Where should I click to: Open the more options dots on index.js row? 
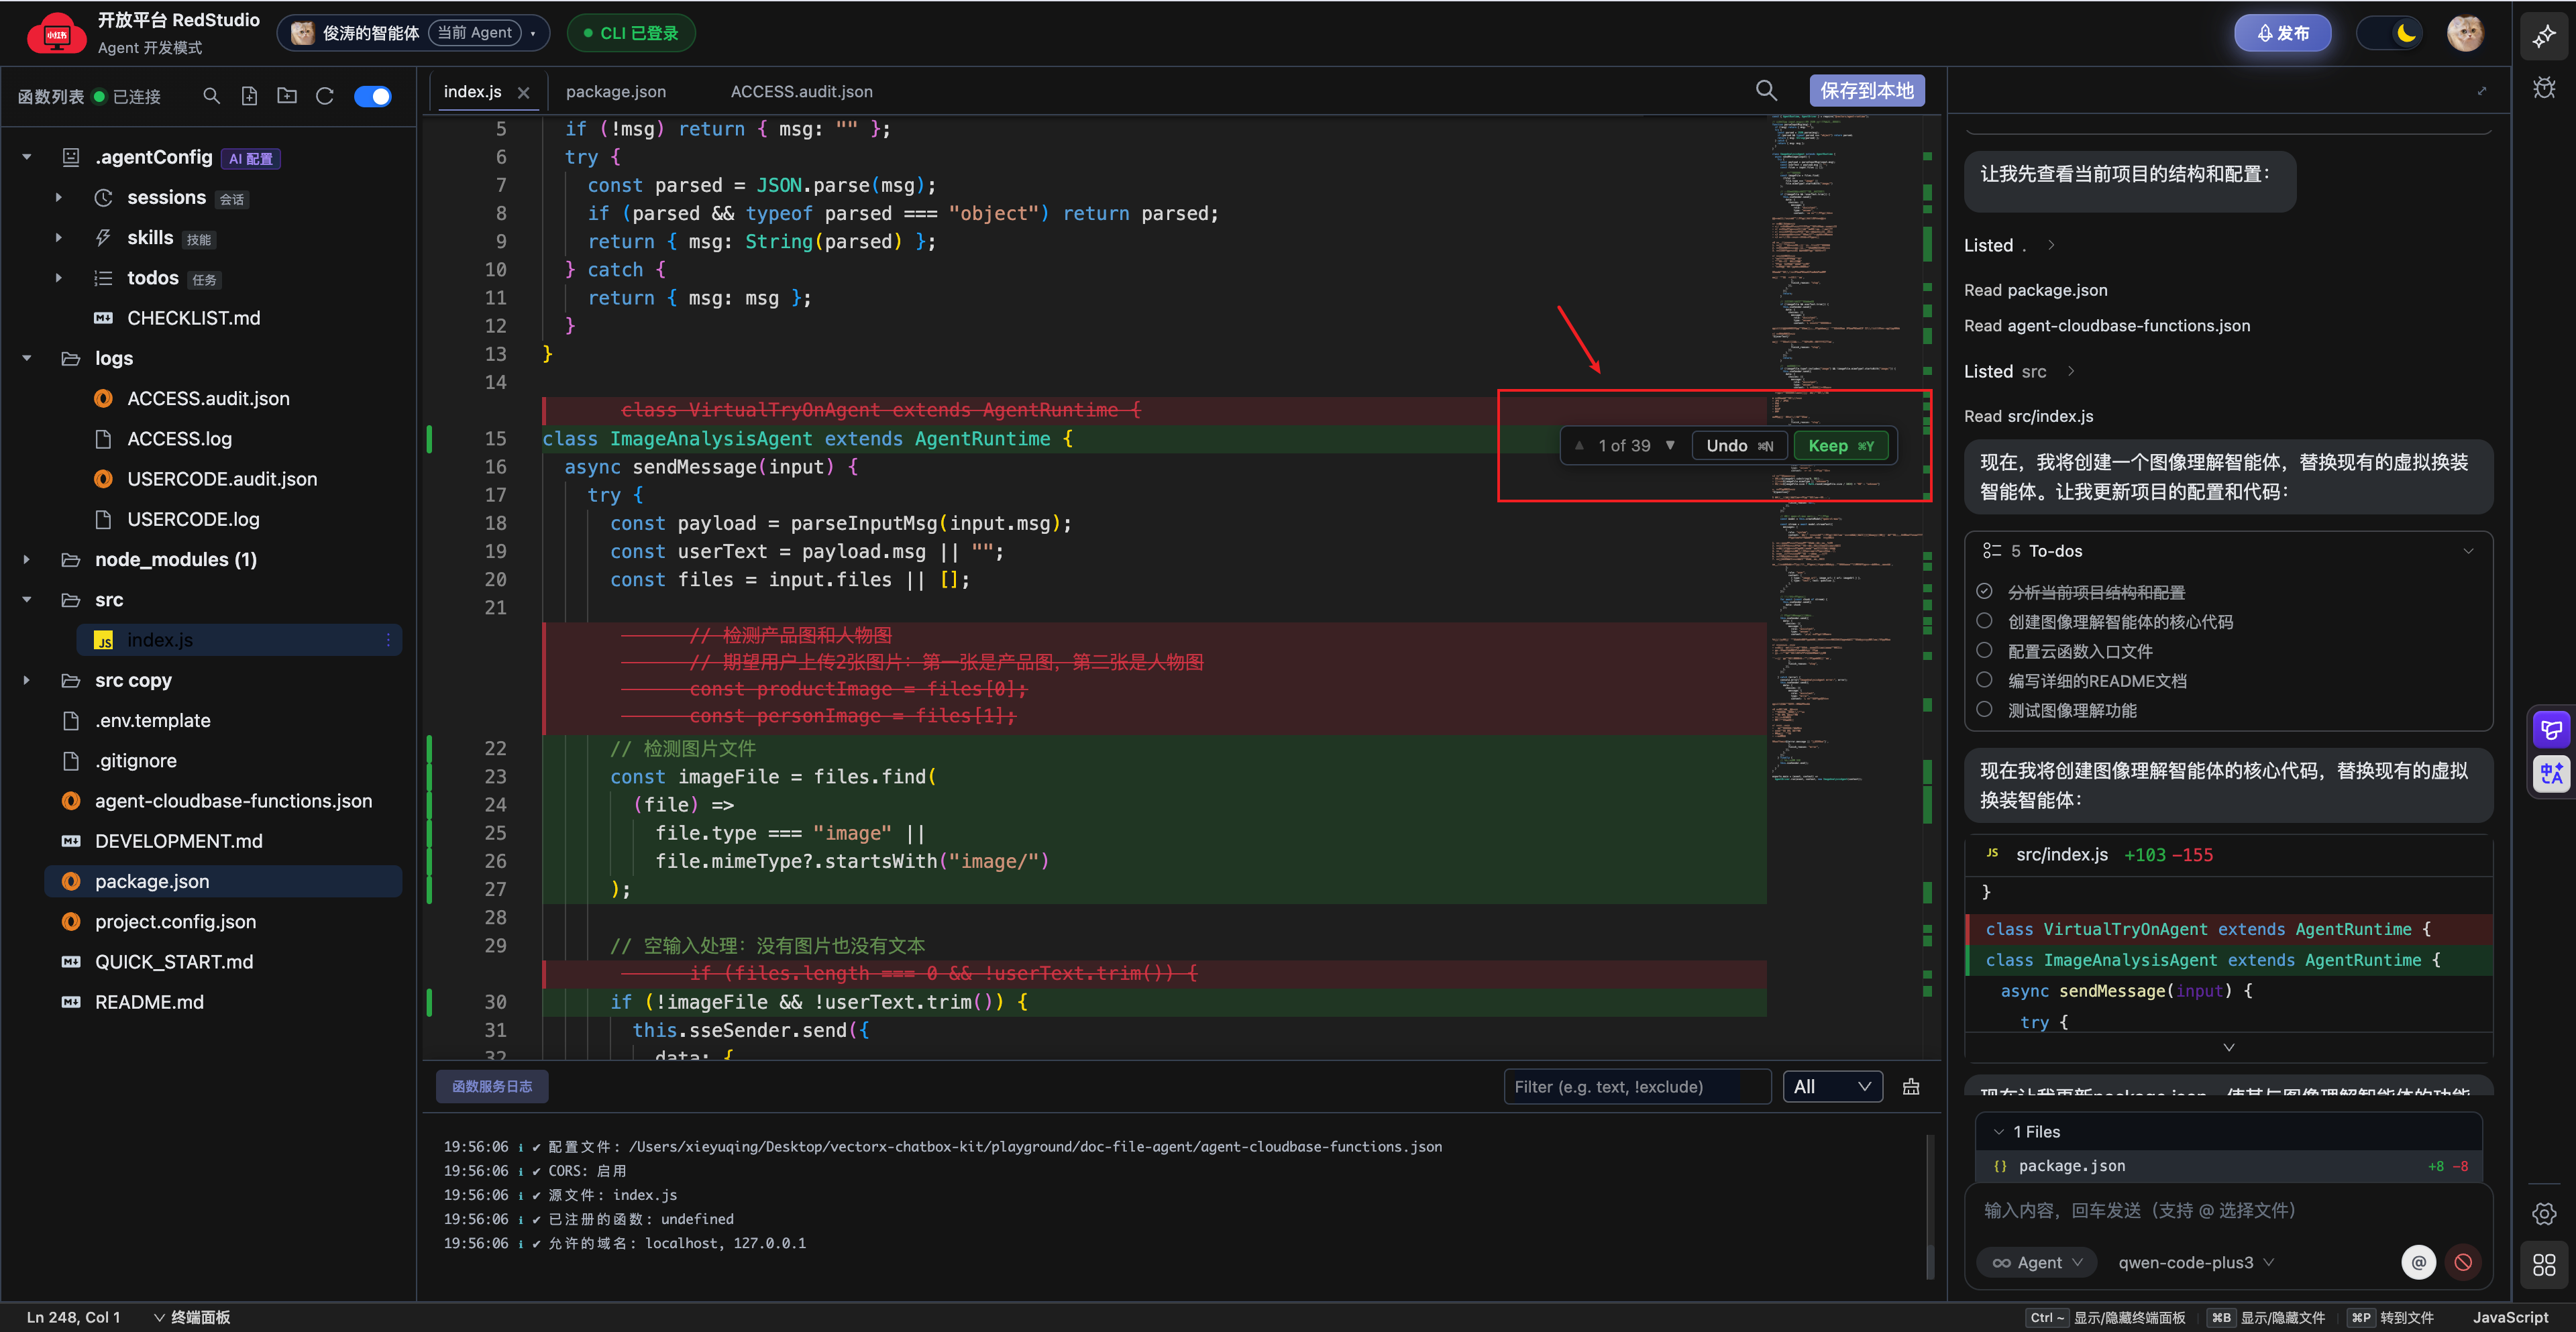pyautogui.click(x=388, y=640)
